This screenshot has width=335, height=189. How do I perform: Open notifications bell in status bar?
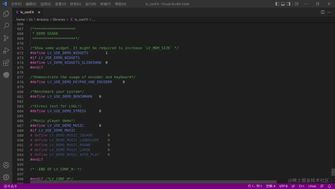tap(329, 186)
